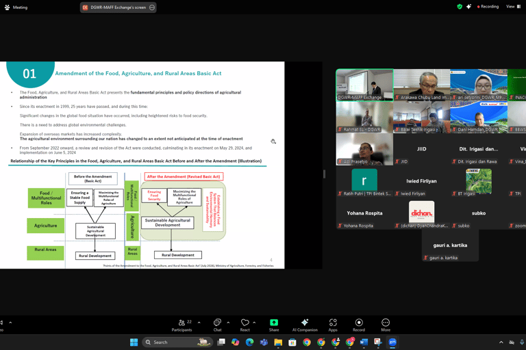
Task: Open the DGWR-MAFF Exchange's screen share options
Action: (x=152, y=8)
